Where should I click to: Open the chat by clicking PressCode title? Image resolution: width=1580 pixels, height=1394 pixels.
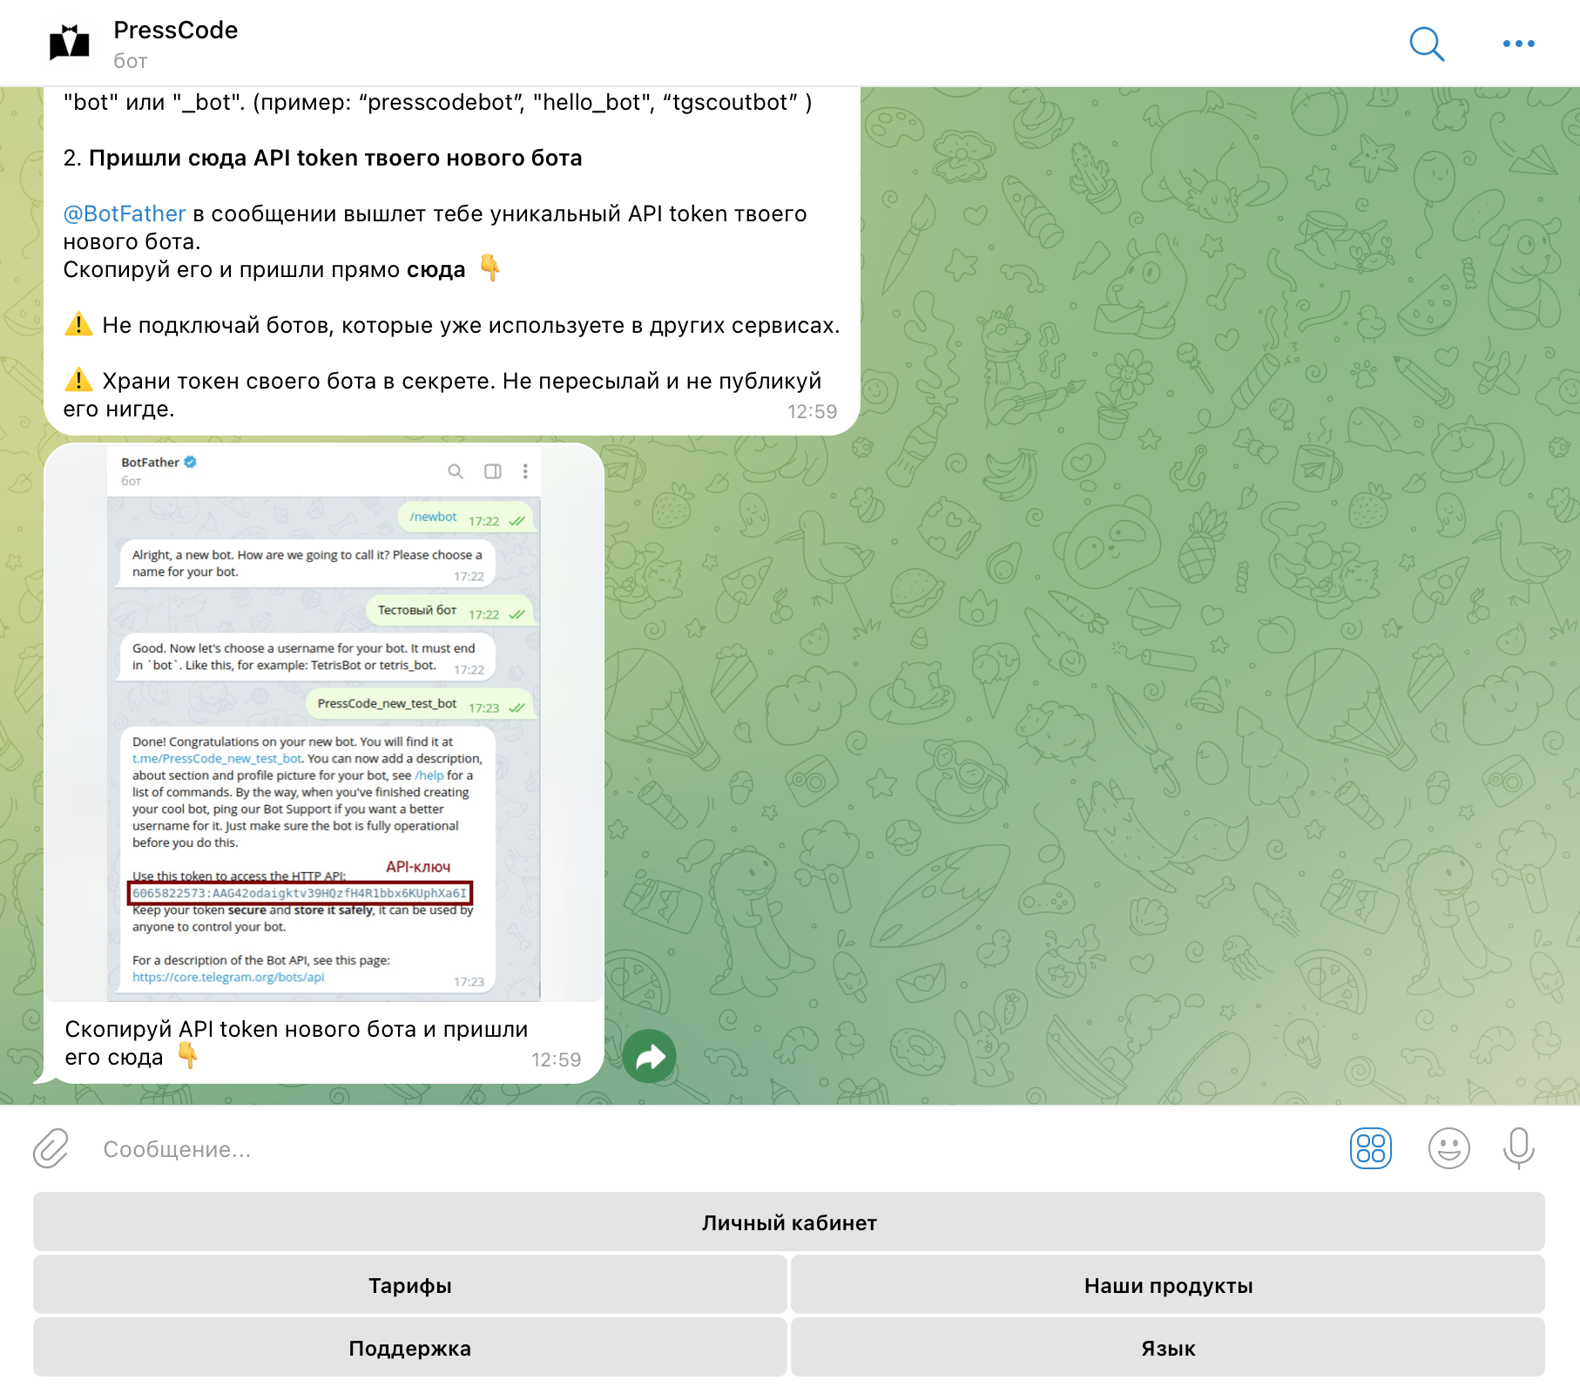(174, 29)
